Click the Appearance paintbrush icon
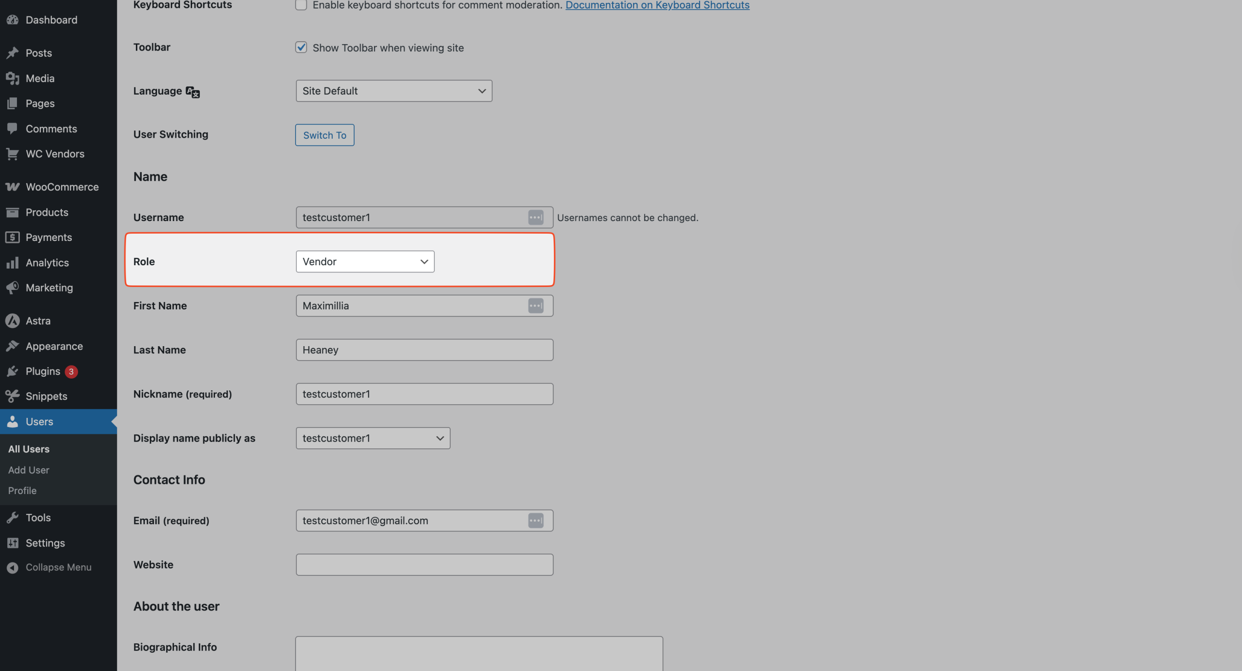Image resolution: width=1242 pixels, height=671 pixels. 13,346
